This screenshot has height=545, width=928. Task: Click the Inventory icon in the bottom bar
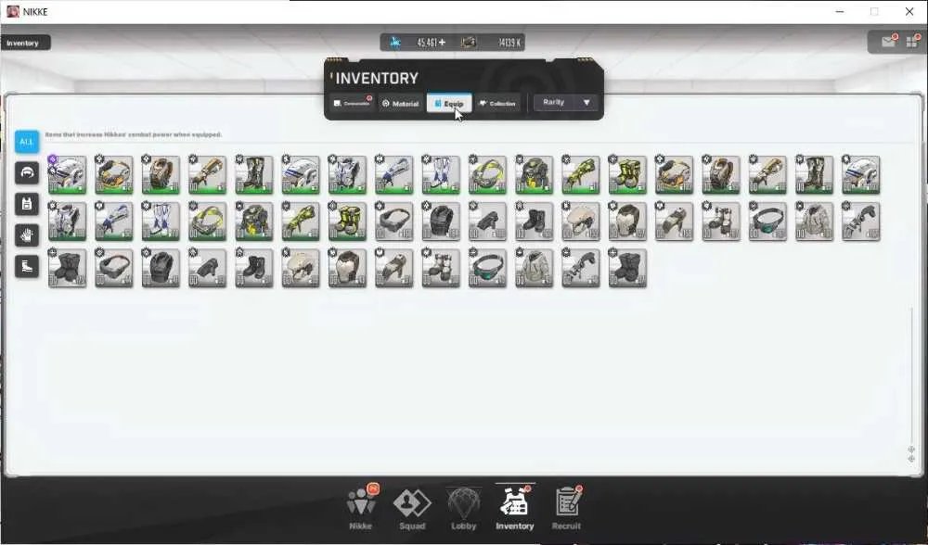[514, 507]
